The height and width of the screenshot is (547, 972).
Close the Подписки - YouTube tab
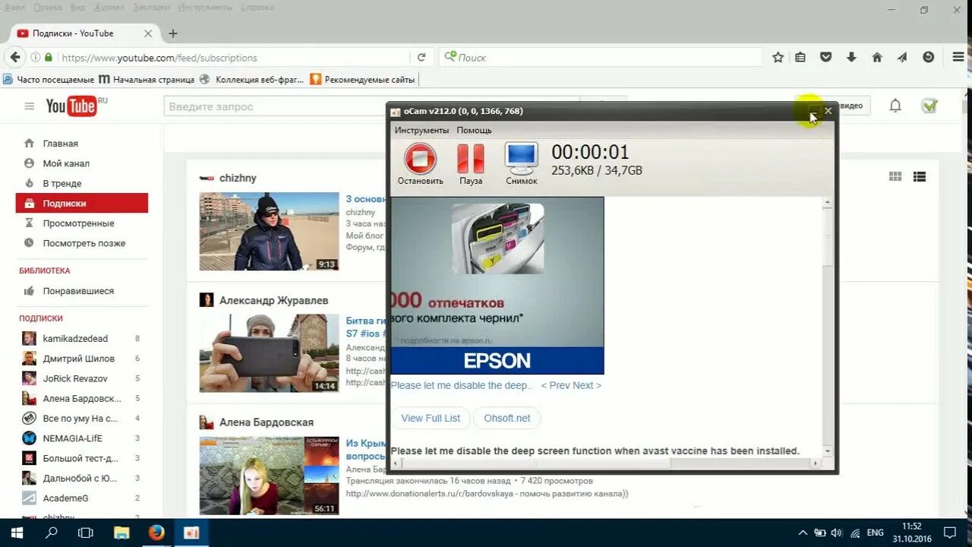coord(148,33)
